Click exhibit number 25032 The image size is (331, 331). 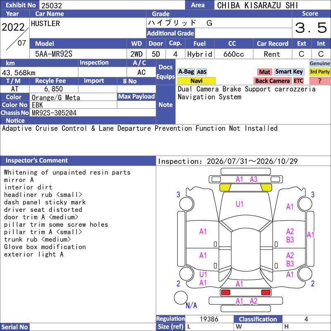point(52,5)
